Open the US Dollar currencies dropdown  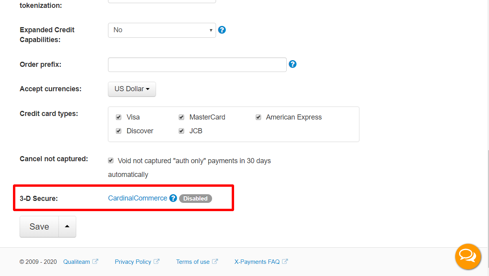tap(132, 89)
